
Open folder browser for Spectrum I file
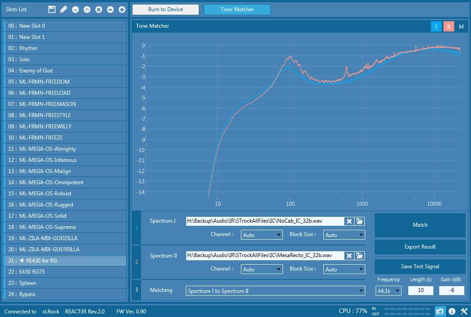(x=360, y=221)
